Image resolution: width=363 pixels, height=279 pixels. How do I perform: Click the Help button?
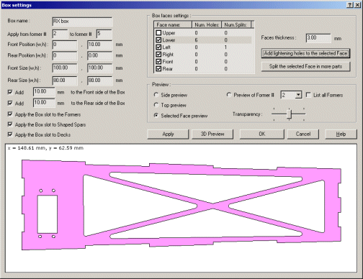(x=341, y=134)
